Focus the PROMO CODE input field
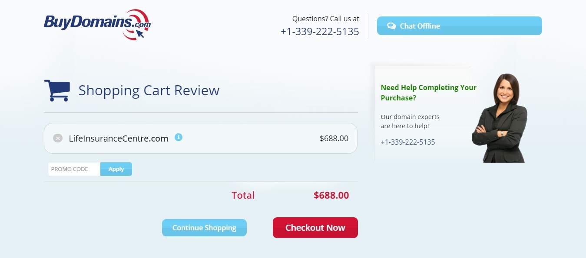The image size is (586, 258). point(74,169)
